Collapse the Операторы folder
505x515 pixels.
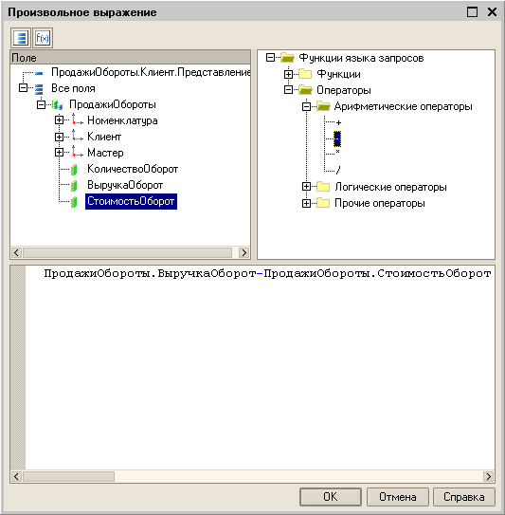(x=288, y=90)
